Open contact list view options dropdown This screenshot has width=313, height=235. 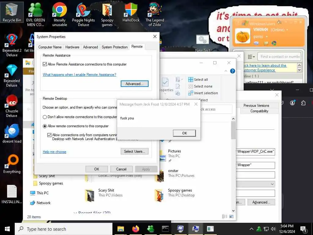point(251,57)
